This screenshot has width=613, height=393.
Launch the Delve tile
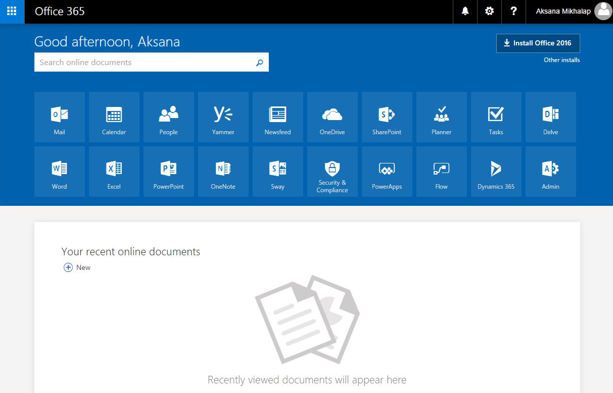551,117
